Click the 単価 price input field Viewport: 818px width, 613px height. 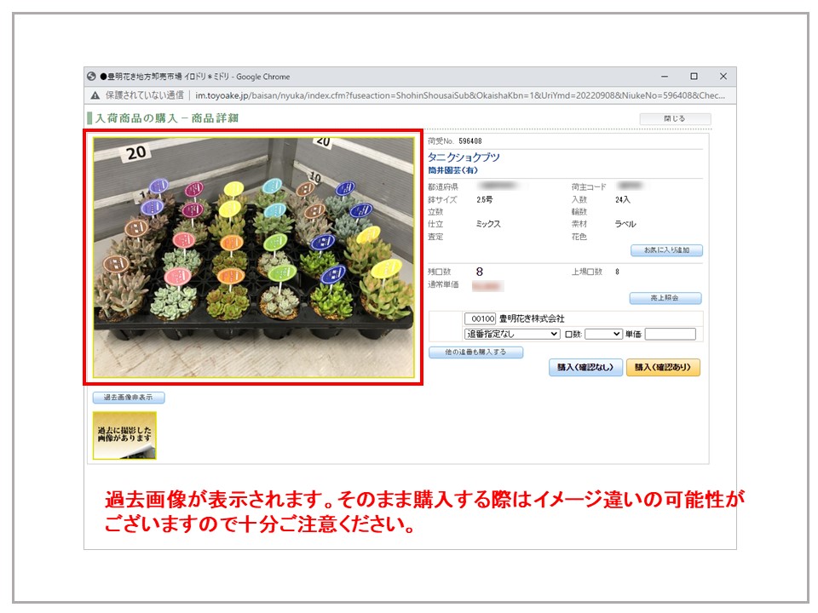coord(670,335)
